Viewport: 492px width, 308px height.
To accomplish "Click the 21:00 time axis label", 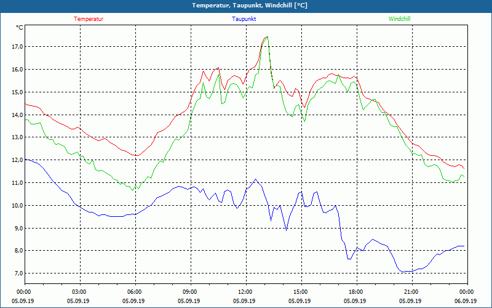I will point(412,292).
